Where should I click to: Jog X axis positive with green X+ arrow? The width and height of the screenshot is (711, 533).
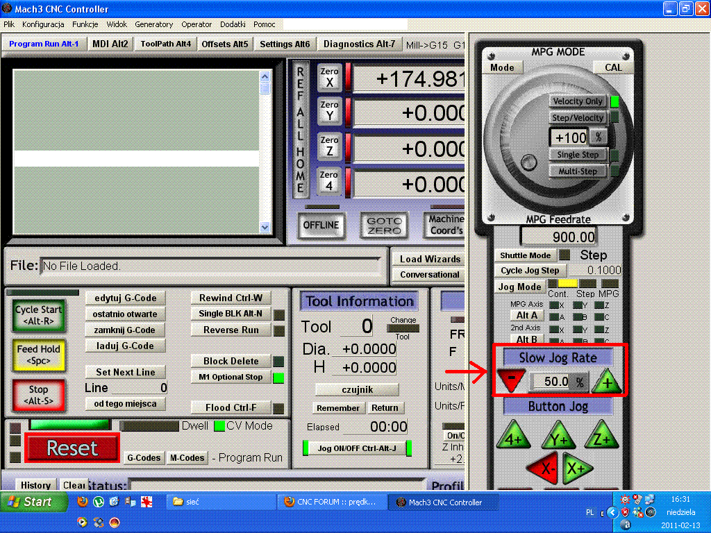point(577,468)
